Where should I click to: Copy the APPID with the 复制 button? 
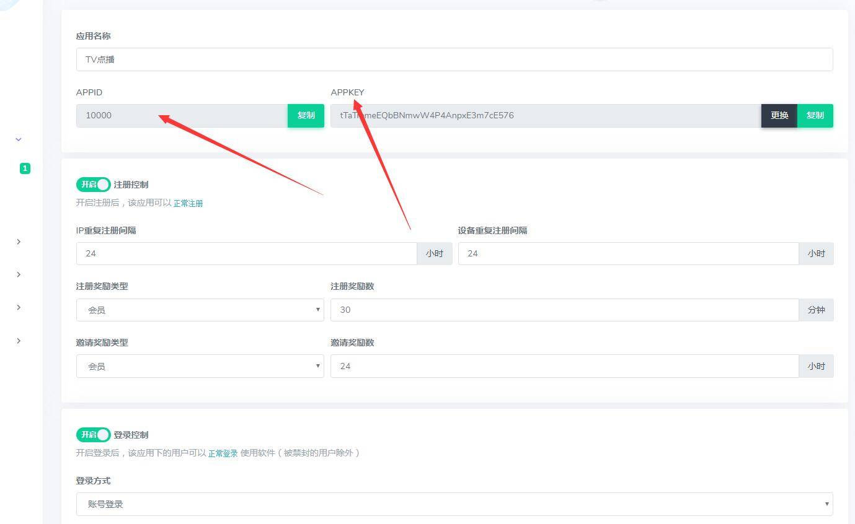click(x=306, y=116)
